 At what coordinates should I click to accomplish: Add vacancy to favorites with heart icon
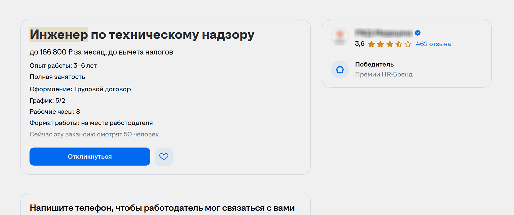pyautogui.click(x=164, y=156)
